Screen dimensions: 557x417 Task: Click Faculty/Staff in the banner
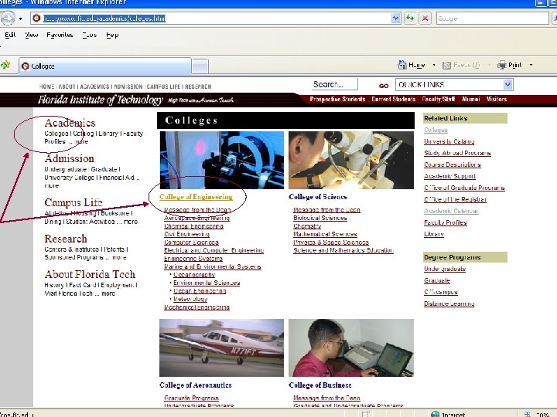click(439, 100)
